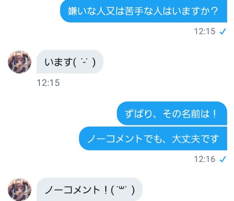Tap the word 嫌いな starting the top message

pyautogui.click(x=82, y=11)
